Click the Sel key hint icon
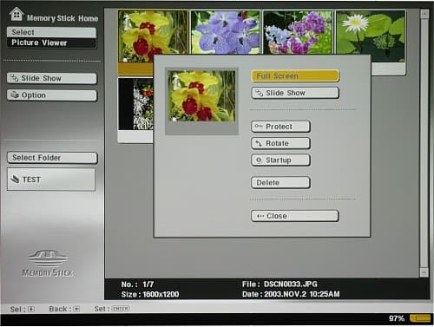Screen dimensions: 434x327 (31, 309)
